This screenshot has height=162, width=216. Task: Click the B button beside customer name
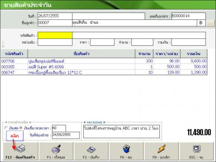(201, 23)
